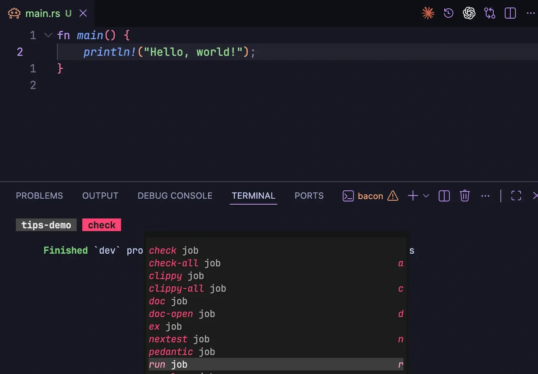
Task: Click the bacon terminal name label
Action: [370, 196]
